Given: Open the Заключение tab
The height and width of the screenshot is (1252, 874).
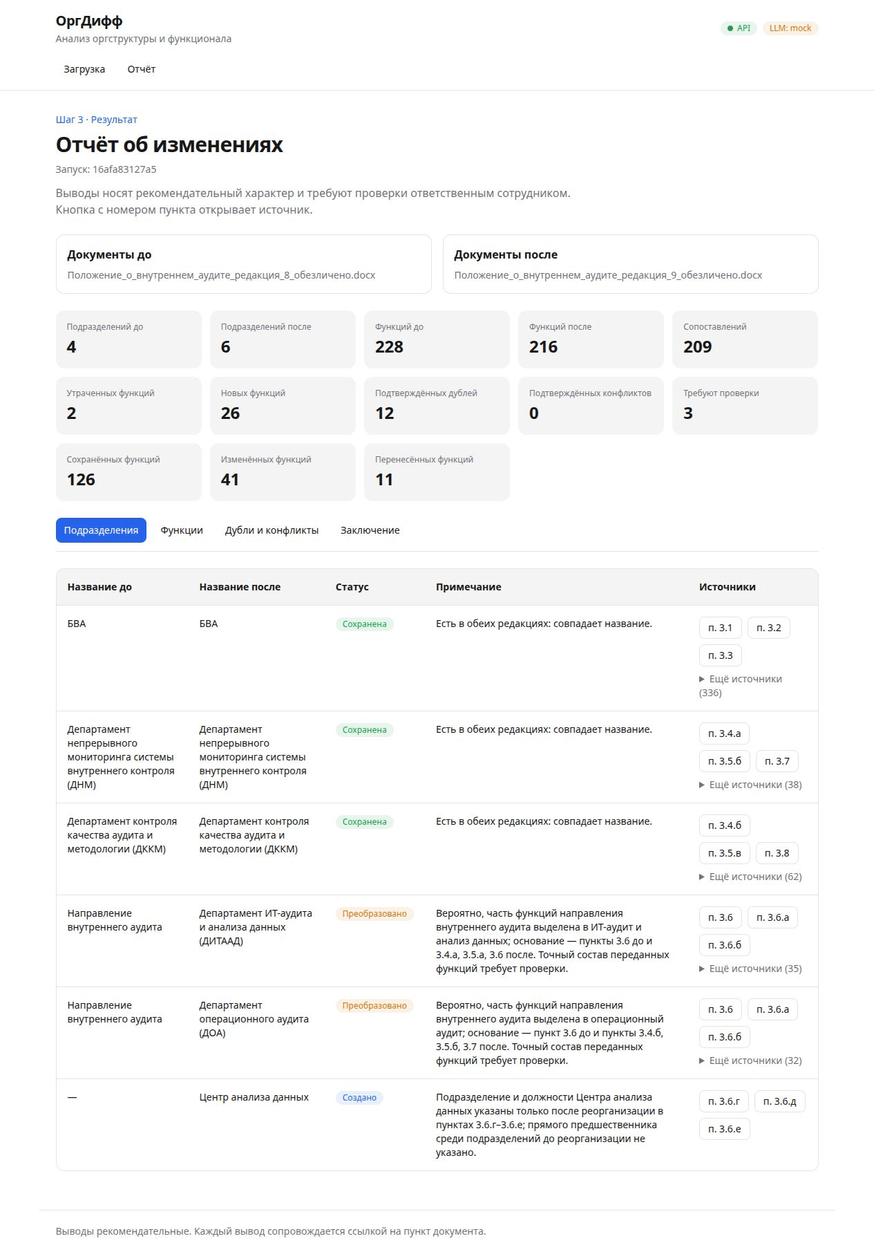Looking at the screenshot, I should pos(370,530).
